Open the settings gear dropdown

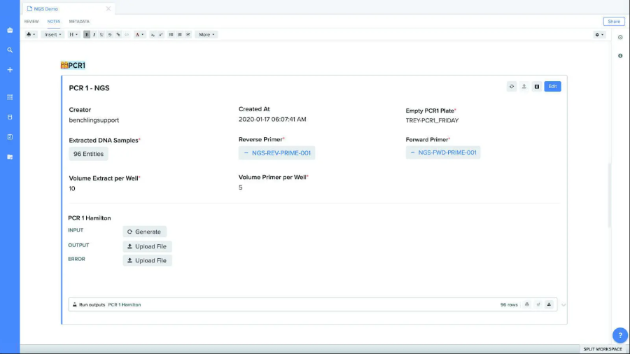(x=599, y=35)
